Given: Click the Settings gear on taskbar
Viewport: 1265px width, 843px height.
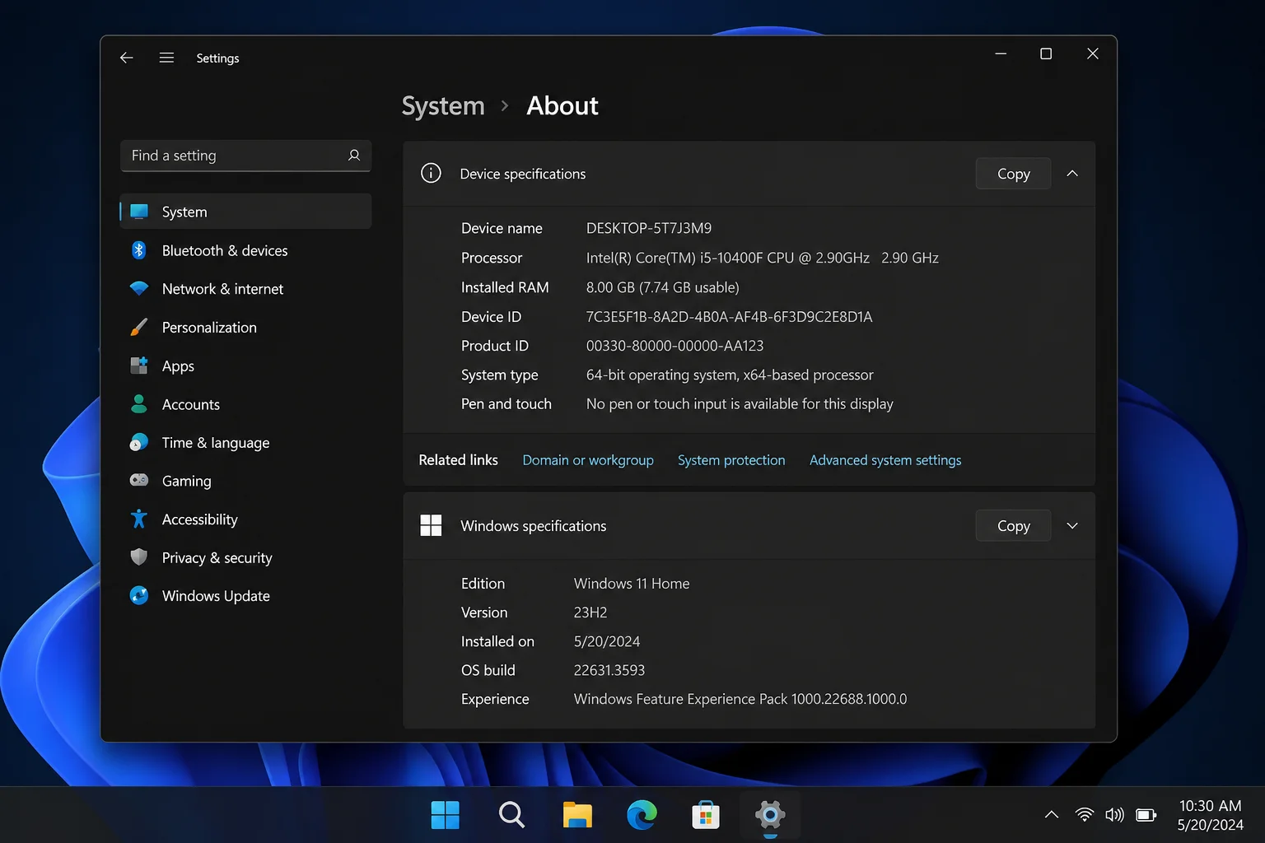Looking at the screenshot, I should point(770,815).
